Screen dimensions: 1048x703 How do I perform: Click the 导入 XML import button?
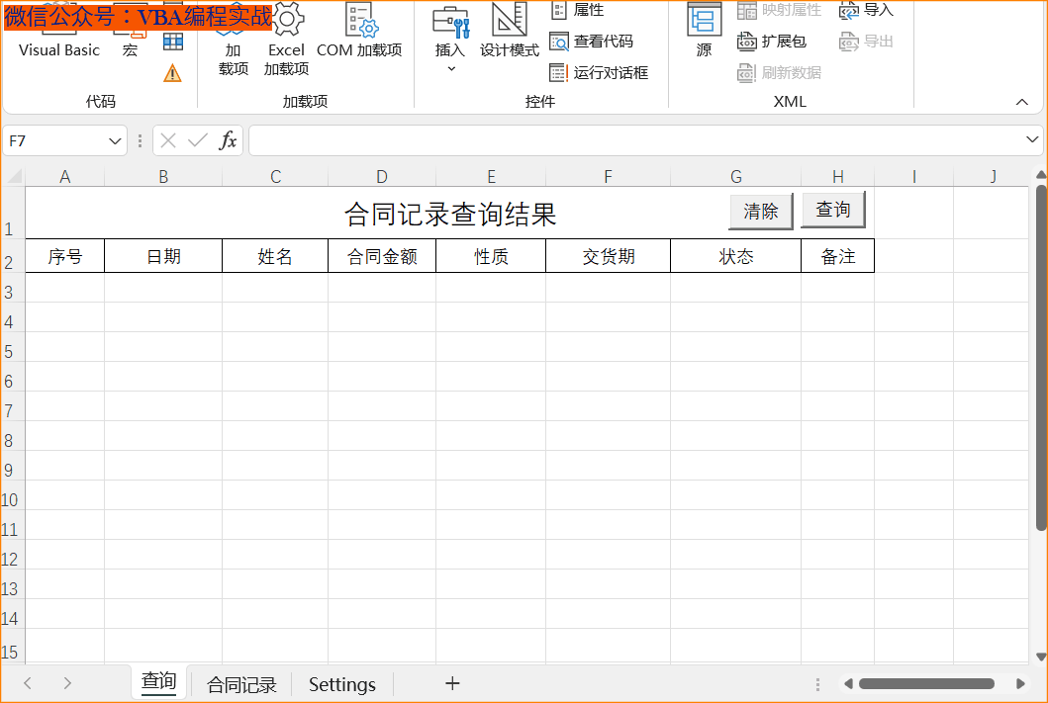pos(866,10)
